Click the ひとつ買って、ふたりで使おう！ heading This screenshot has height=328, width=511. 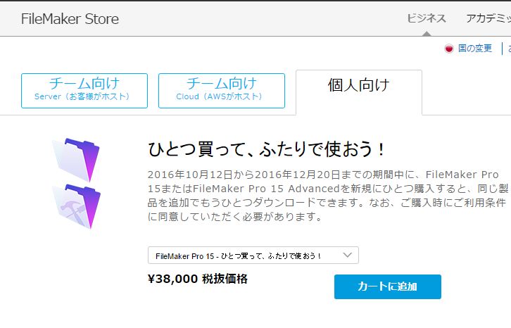coord(267,149)
